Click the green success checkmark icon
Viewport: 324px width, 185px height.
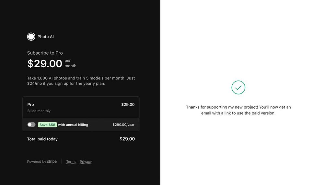(x=238, y=87)
